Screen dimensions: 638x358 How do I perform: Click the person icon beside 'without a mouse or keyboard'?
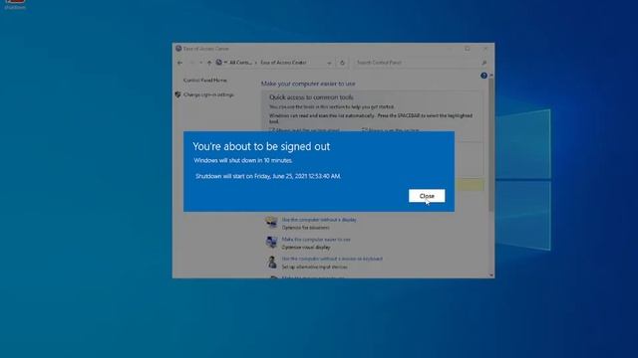click(272, 263)
